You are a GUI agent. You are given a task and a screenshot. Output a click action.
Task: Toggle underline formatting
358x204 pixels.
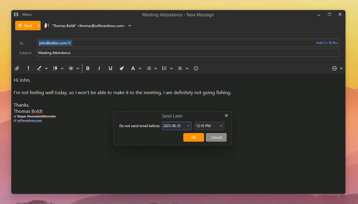[x=110, y=68]
